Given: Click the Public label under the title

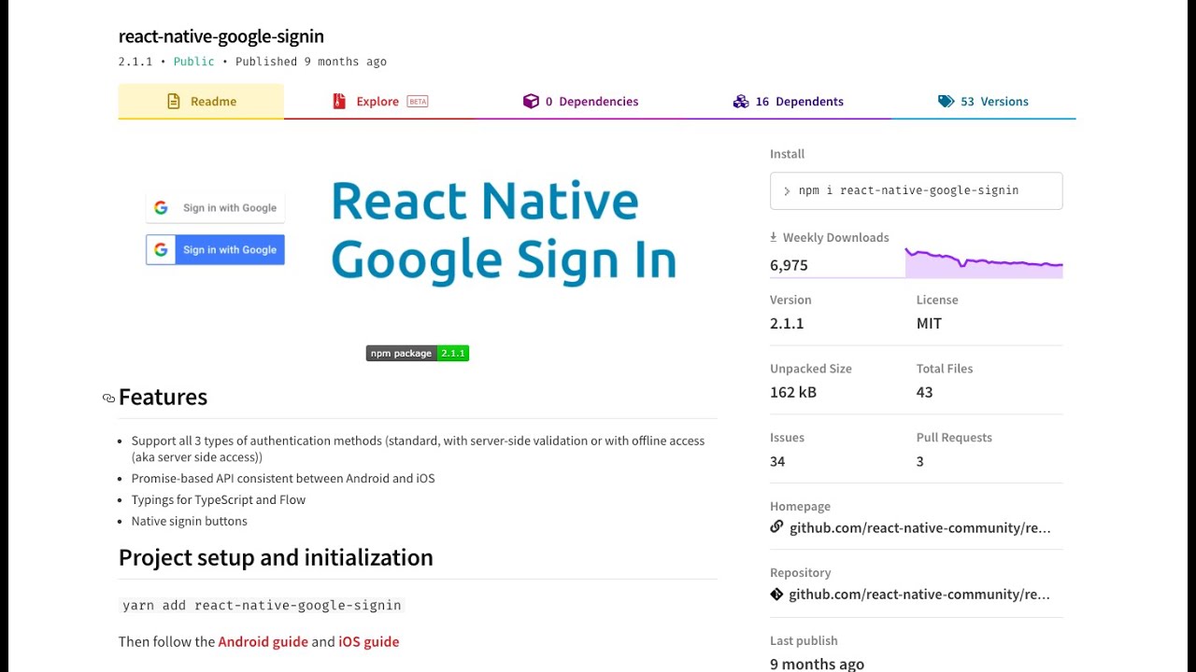Looking at the screenshot, I should [x=194, y=62].
